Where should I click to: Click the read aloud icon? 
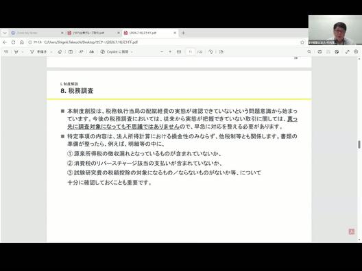pyautogui.click(x=81, y=52)
